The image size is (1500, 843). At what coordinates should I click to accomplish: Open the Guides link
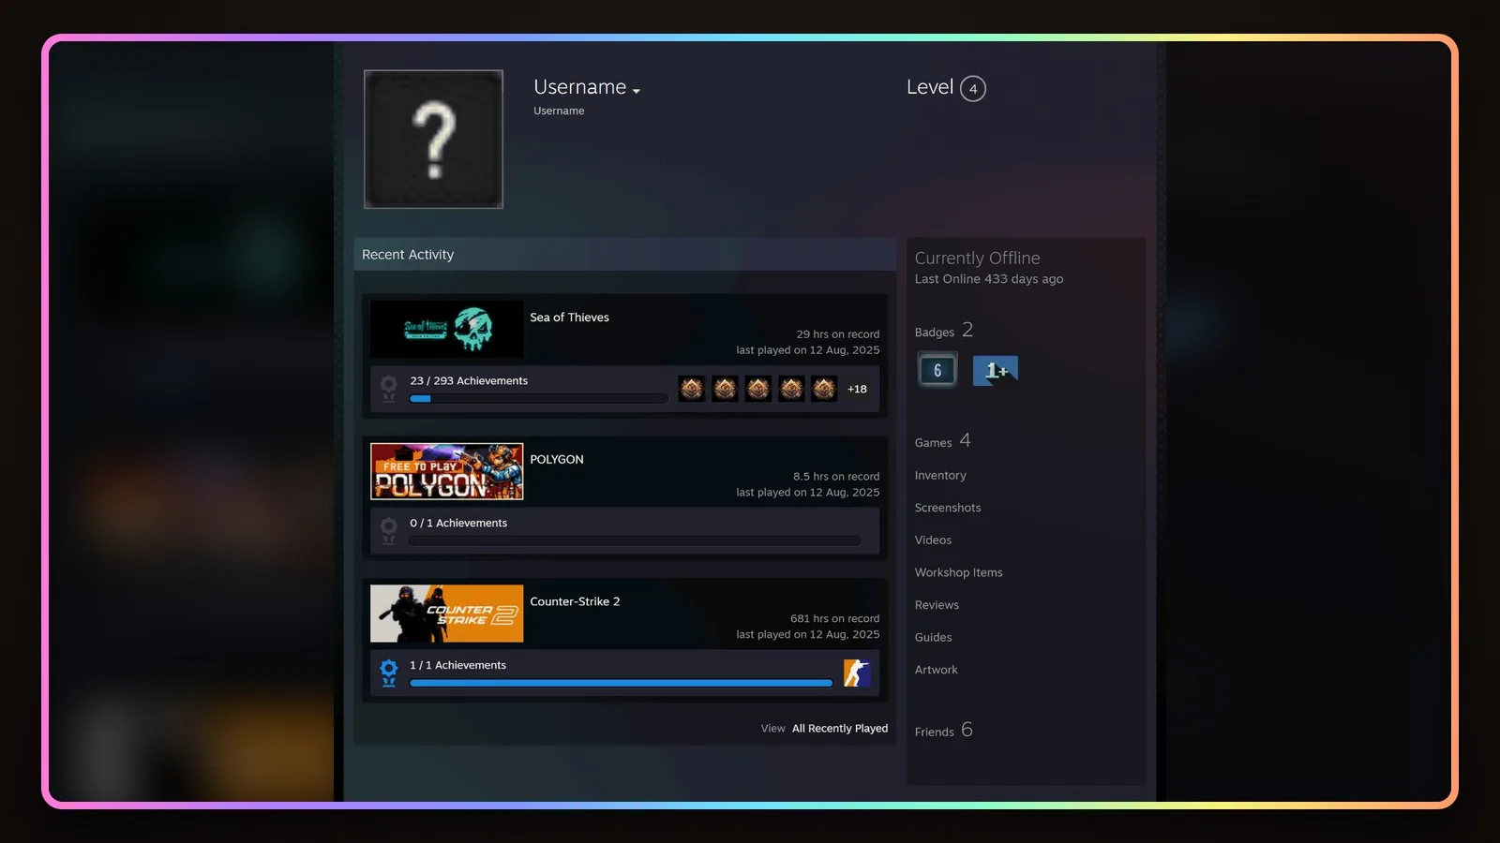(x=933, y=638)
